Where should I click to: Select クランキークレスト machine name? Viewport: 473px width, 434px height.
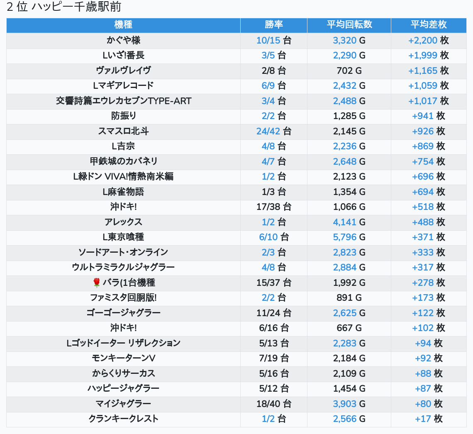tap(123, 419)
